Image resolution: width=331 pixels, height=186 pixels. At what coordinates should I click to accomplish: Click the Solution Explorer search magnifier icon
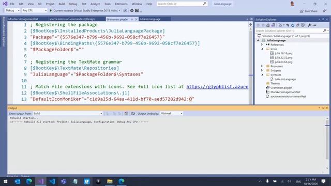(x=324, y=31)
